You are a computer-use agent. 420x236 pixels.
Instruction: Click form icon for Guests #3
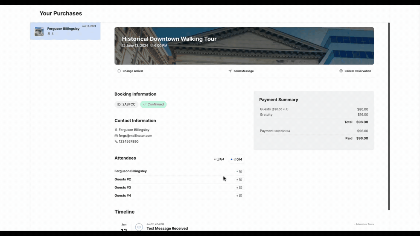[241, 188]
